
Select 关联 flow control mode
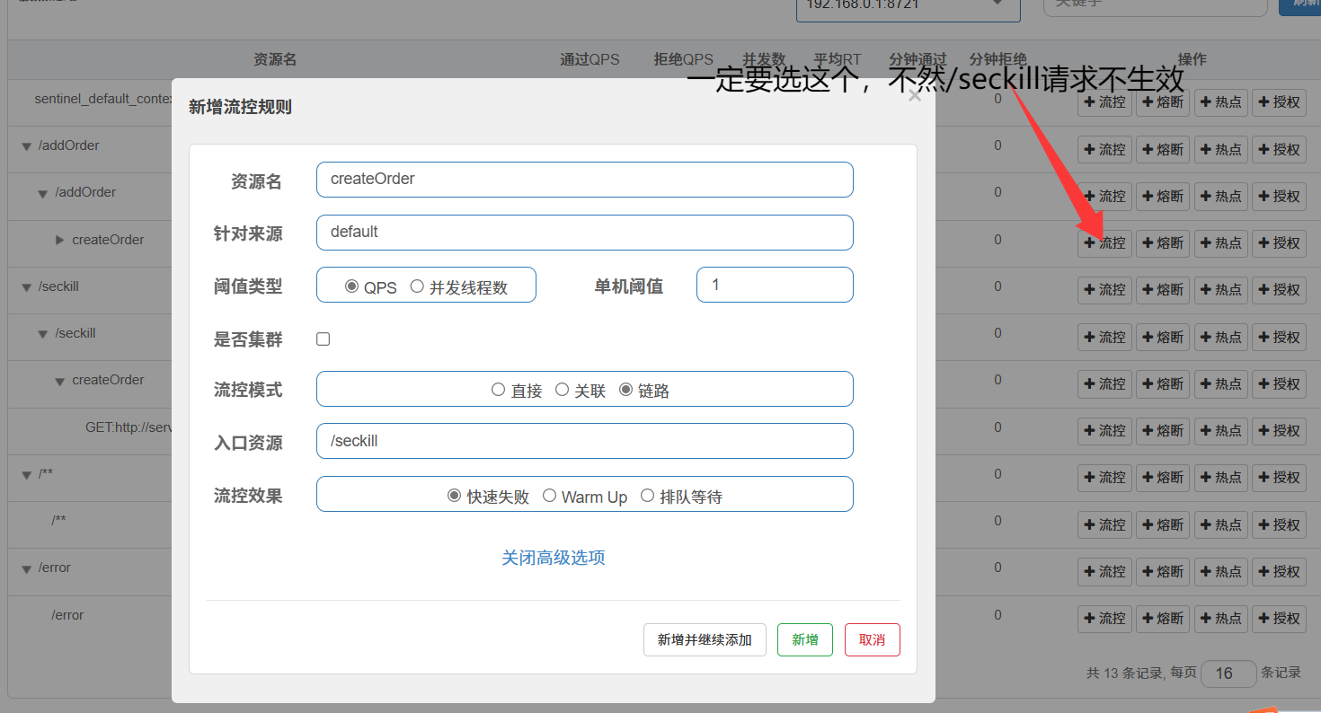pos(563,390)
